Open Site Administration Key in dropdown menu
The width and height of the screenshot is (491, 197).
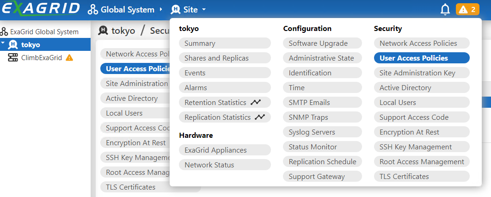pos(422,73)
